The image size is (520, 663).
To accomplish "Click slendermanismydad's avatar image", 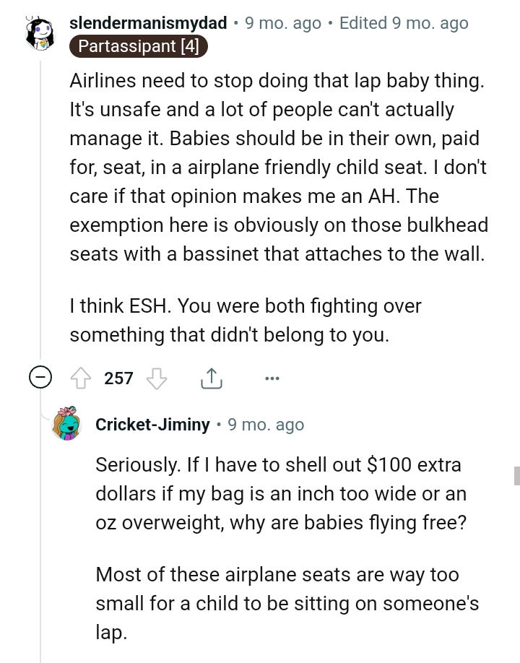I will pyautogui.click(x=41, y=32).
